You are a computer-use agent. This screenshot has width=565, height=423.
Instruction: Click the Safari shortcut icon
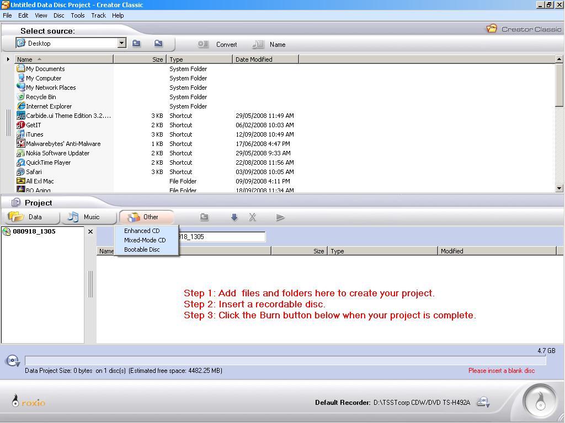(21, 171)
